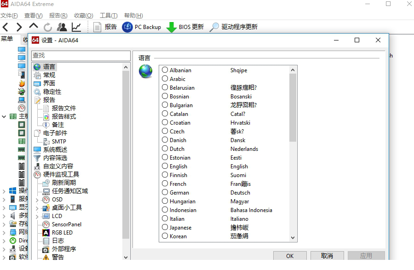This screenshot has width=414, height=270.
Task: Click the driver update magnifier icon
Action: pos(214,27)
